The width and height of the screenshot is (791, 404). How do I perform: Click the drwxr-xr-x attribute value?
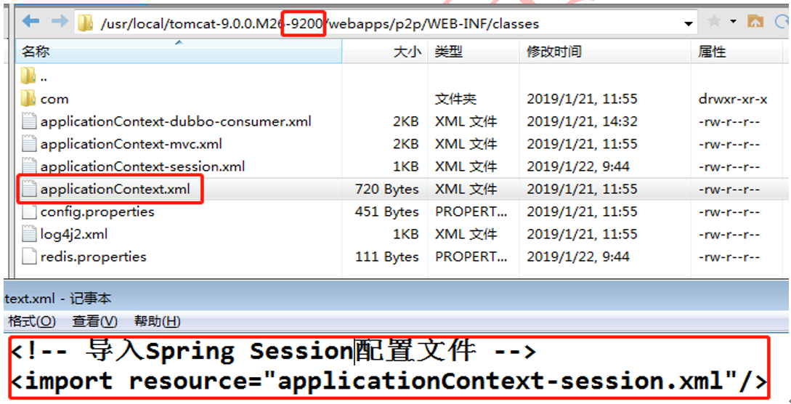click(732, 100)
